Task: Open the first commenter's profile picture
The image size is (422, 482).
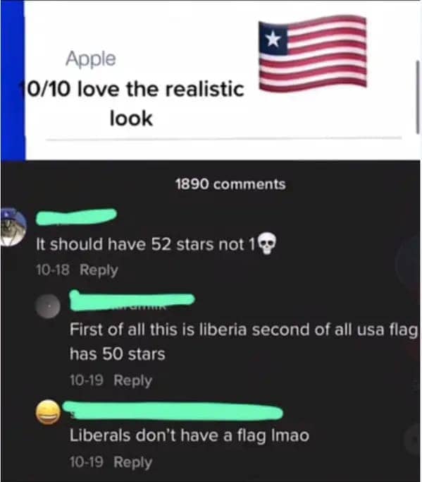Action: pos(13,227)
